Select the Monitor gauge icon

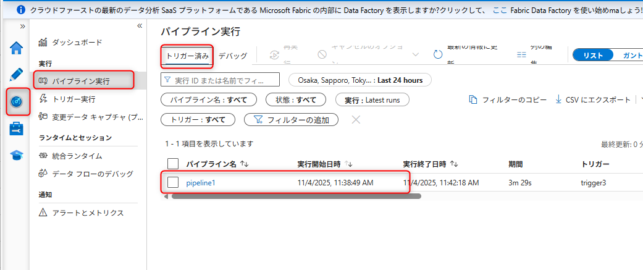(x=16, y=101)
